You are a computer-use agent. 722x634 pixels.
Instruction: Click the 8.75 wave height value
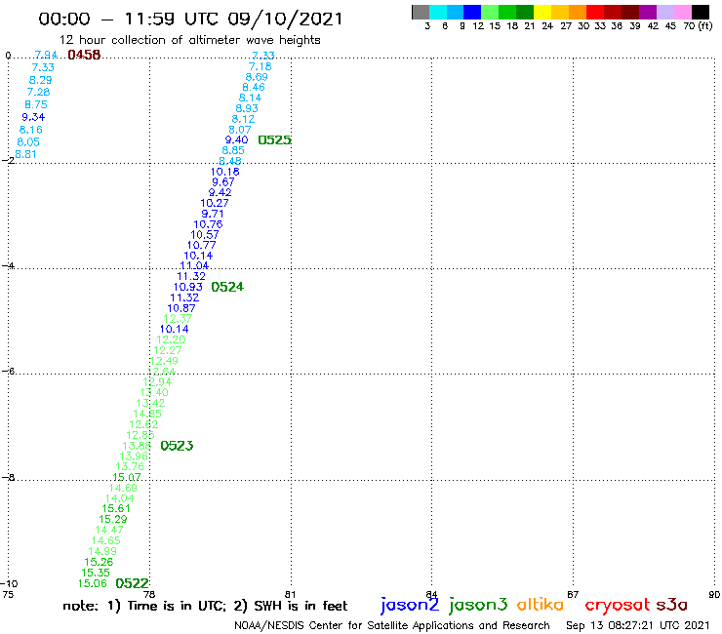point(36,104)
